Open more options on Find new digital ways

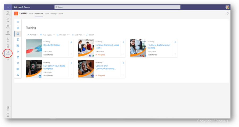pyautogui.click(x=175, y=54)
